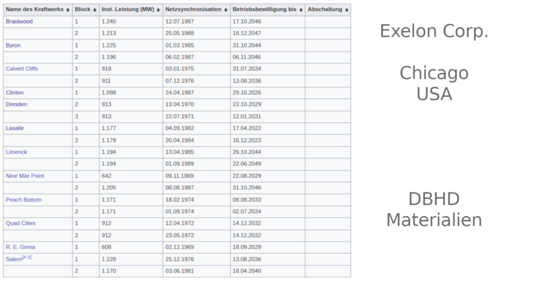Sort by Betriebsbewilligung bis column
Image resolution: width=534 pixels, height=284 pixels.
(300, 10)
